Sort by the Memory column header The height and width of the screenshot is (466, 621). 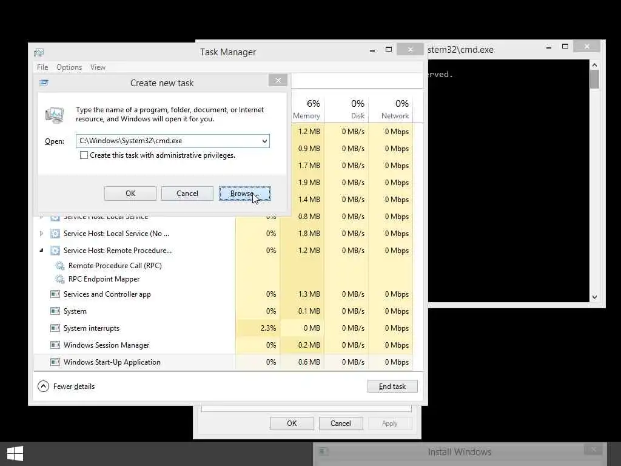point(306,109)
